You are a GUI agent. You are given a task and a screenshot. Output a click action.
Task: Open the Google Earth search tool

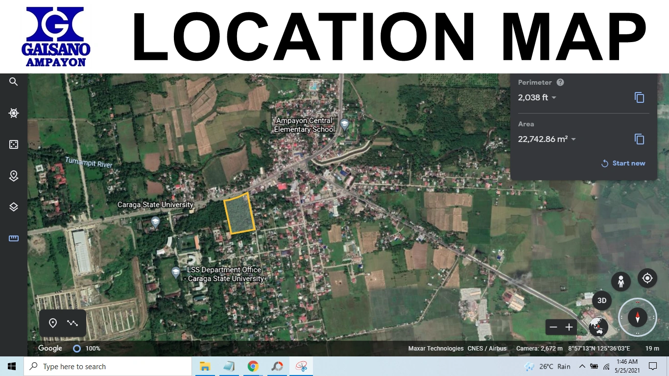coord(14,82)
